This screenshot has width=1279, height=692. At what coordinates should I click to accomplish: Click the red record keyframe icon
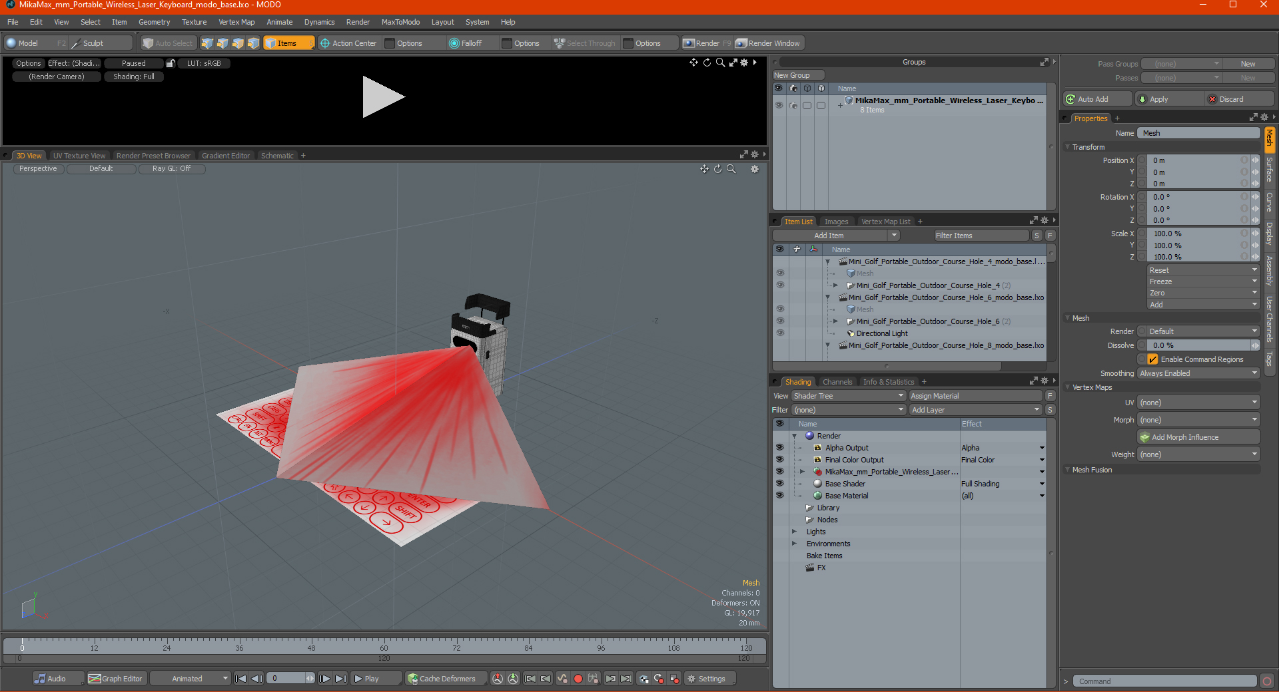tap(578, 679)
